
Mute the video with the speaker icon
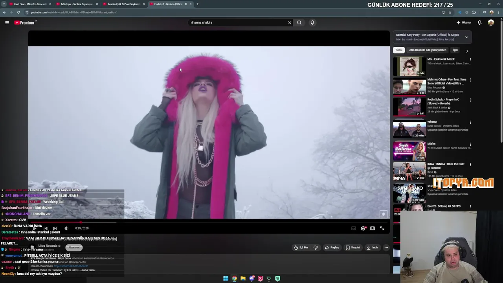[x=66, y=228]
